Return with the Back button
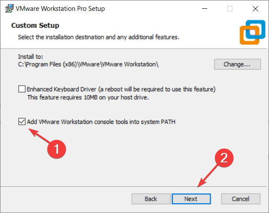The height and width of the screenshot is (213, 269). [151, 199]
